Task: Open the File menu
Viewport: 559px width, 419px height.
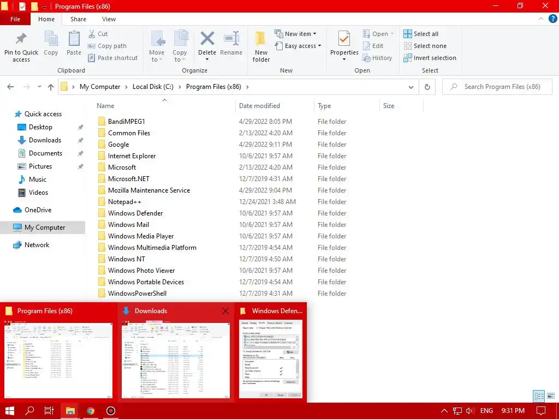Action: point(15,19)
